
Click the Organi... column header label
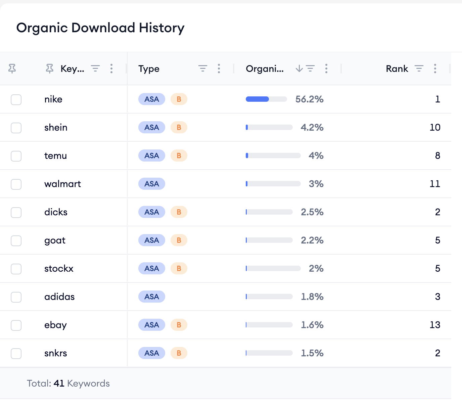(x=265, y=69)
